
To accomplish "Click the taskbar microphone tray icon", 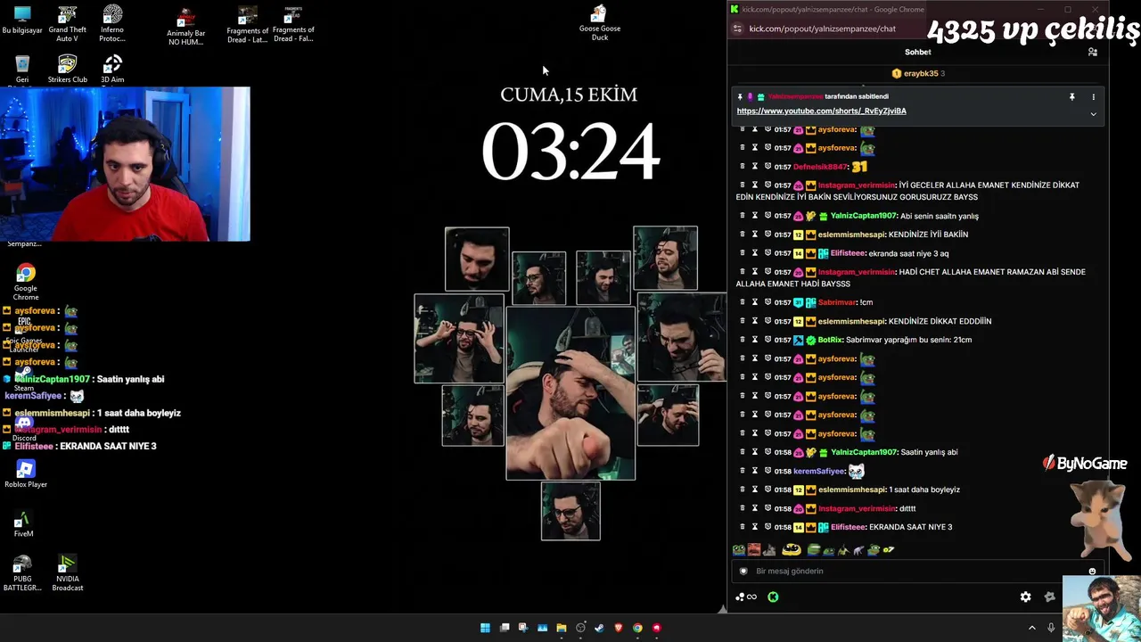I will pyautogui.click(x=1051, y=628).
